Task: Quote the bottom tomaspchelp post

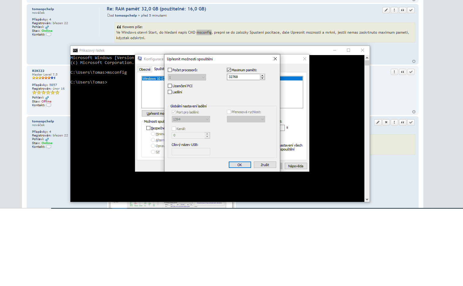Action: click(403, 122)
